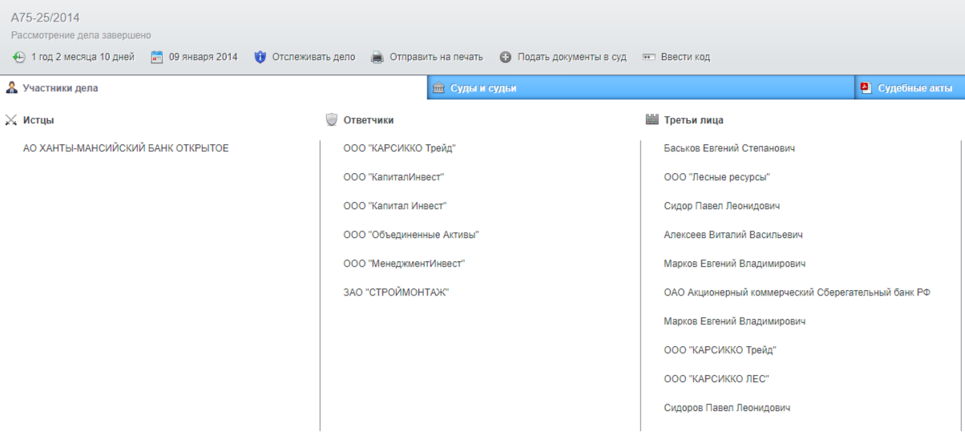Click status Рассмотрение дела завершено

click(x=81, y=36)
